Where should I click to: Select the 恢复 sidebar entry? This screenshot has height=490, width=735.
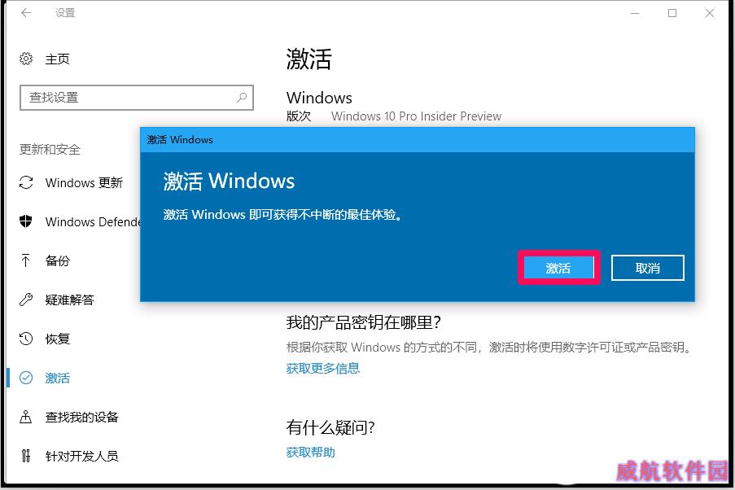point(57,339)
